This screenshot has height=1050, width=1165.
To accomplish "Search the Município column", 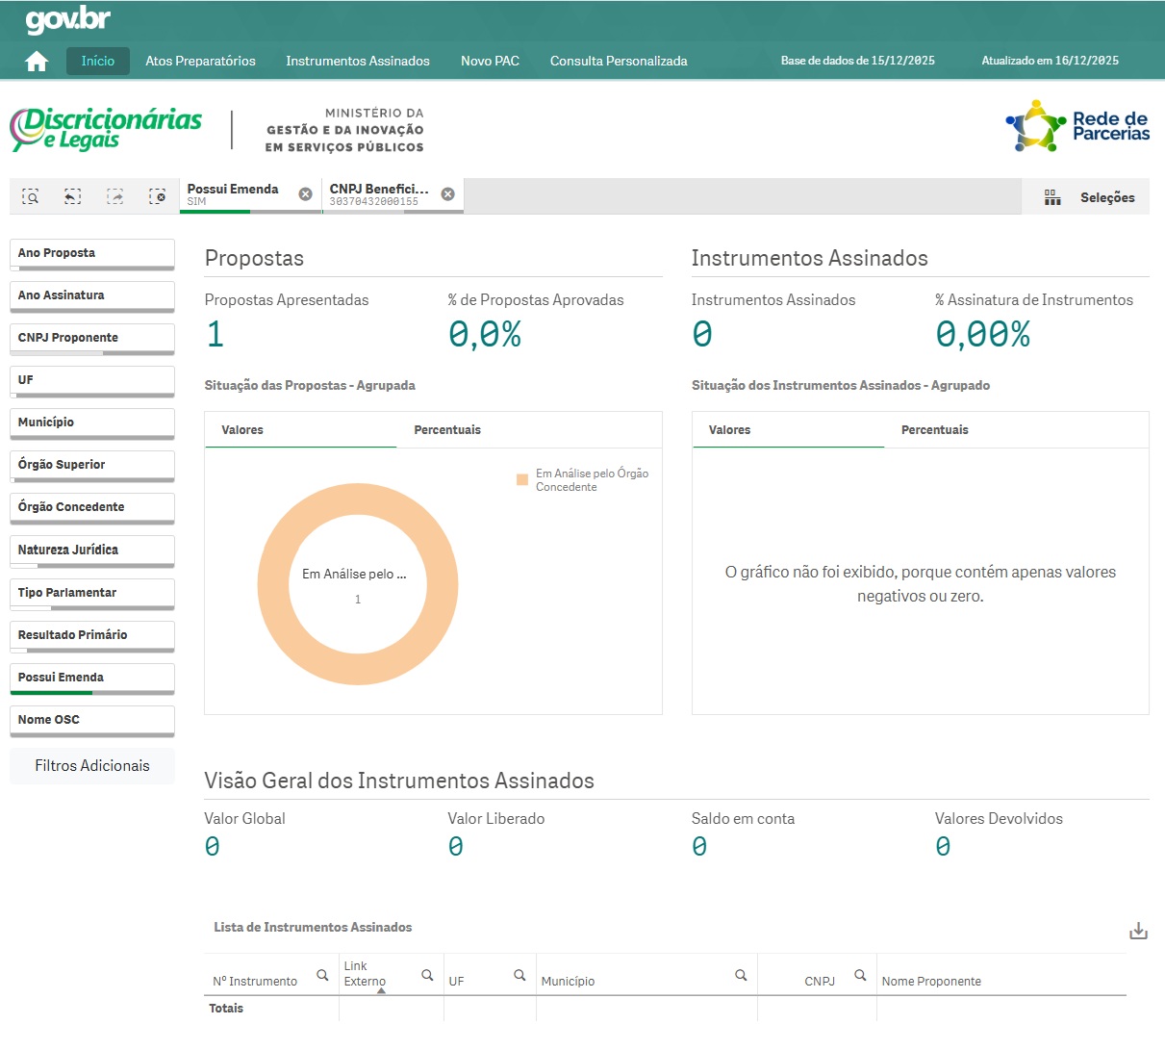I will [x=741, y=975].
